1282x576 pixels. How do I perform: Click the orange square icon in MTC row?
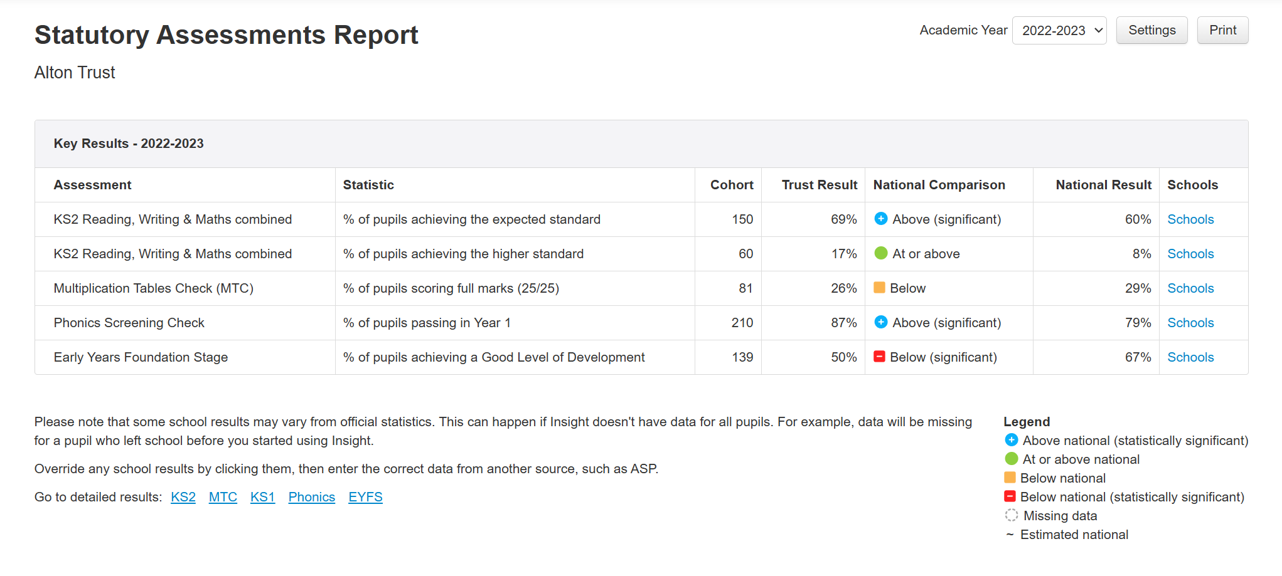(x=879, y=288)
